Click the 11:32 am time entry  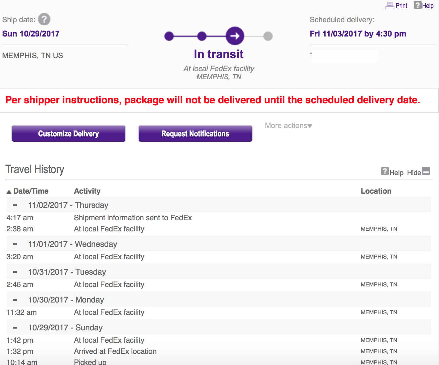point(22,312)
